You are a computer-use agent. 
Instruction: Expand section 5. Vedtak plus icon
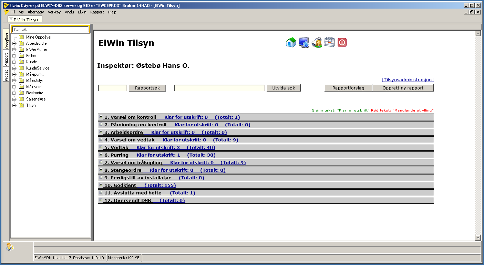tap(101, 147)
